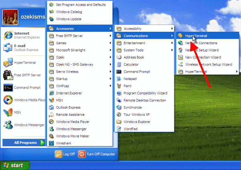Expand the Free SMTP Server folder arrow
Image resolution: width=241 pixels, height=170 pixels.
[110, 36]
